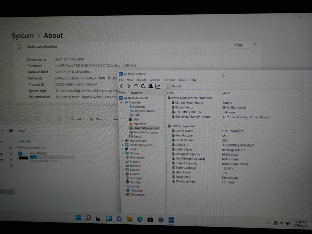Open the Windows Start menu
The height and width of the screenshot is (234, 312).
(78, 218)
